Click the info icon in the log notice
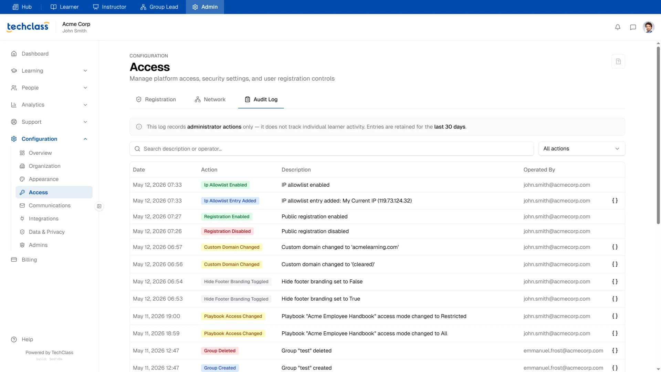The height and width of the screenshot is (372, 661). [139, 127]
